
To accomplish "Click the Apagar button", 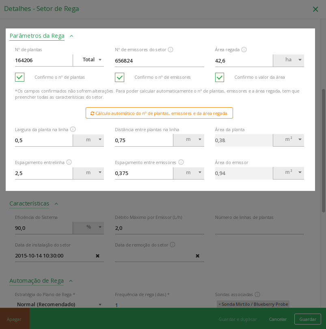I will 14,319.
